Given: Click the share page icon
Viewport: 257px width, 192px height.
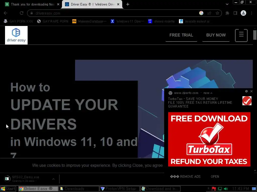Looking at the screenshot, I should coord(209,13).
